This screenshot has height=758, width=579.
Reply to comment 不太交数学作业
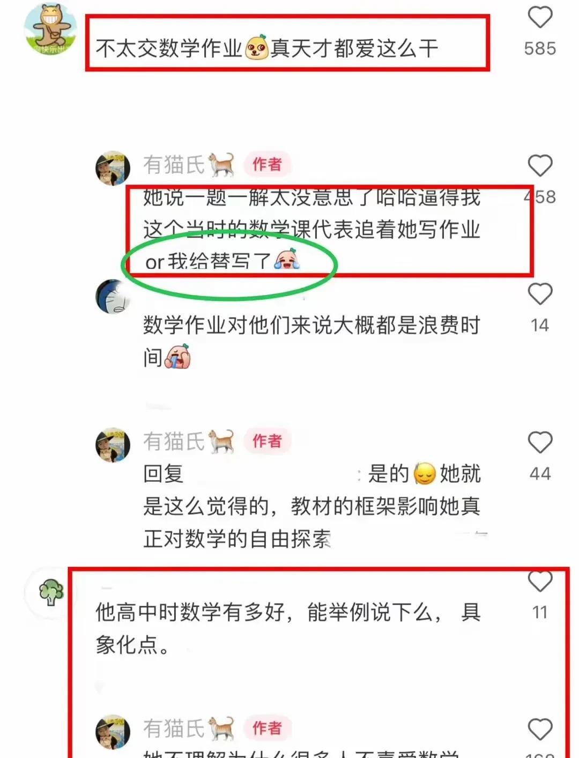[x=267, y=48]
